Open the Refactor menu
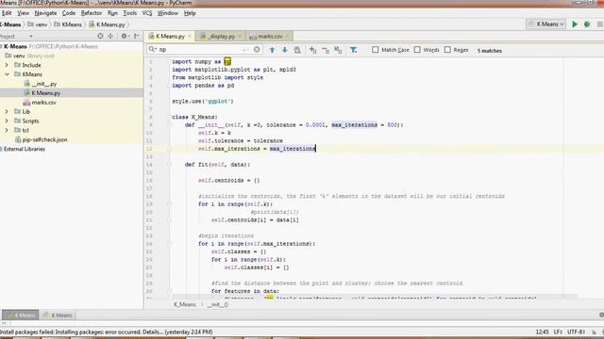The image size is (604, 339). point(92,13)
